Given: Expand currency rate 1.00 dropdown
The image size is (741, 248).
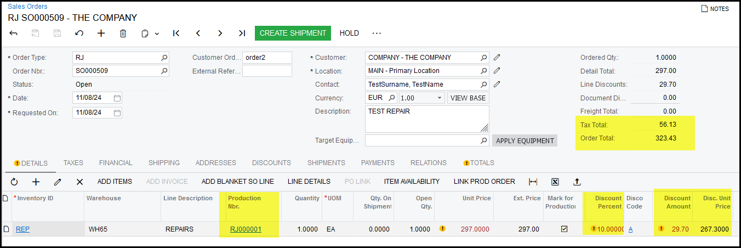Looking at the screenshot, I should (440, 98).
